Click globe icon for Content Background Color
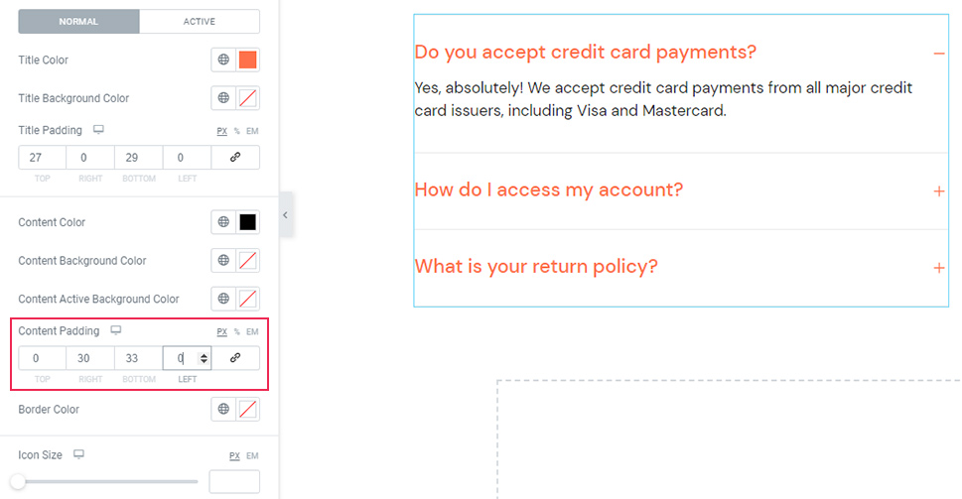This screenshot has width=962, height=499. (223, 261)
